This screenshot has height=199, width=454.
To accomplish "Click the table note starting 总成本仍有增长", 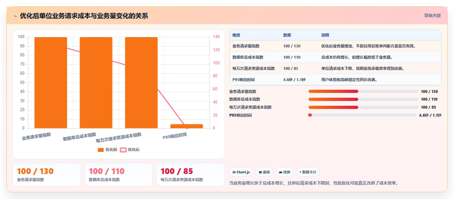I will point(357,57).
